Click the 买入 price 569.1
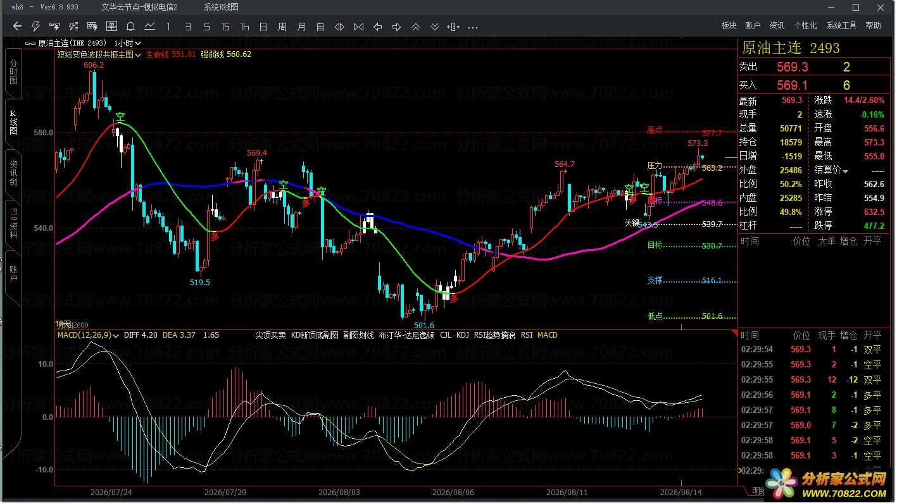Screen dimensions: 897x504 793,85
